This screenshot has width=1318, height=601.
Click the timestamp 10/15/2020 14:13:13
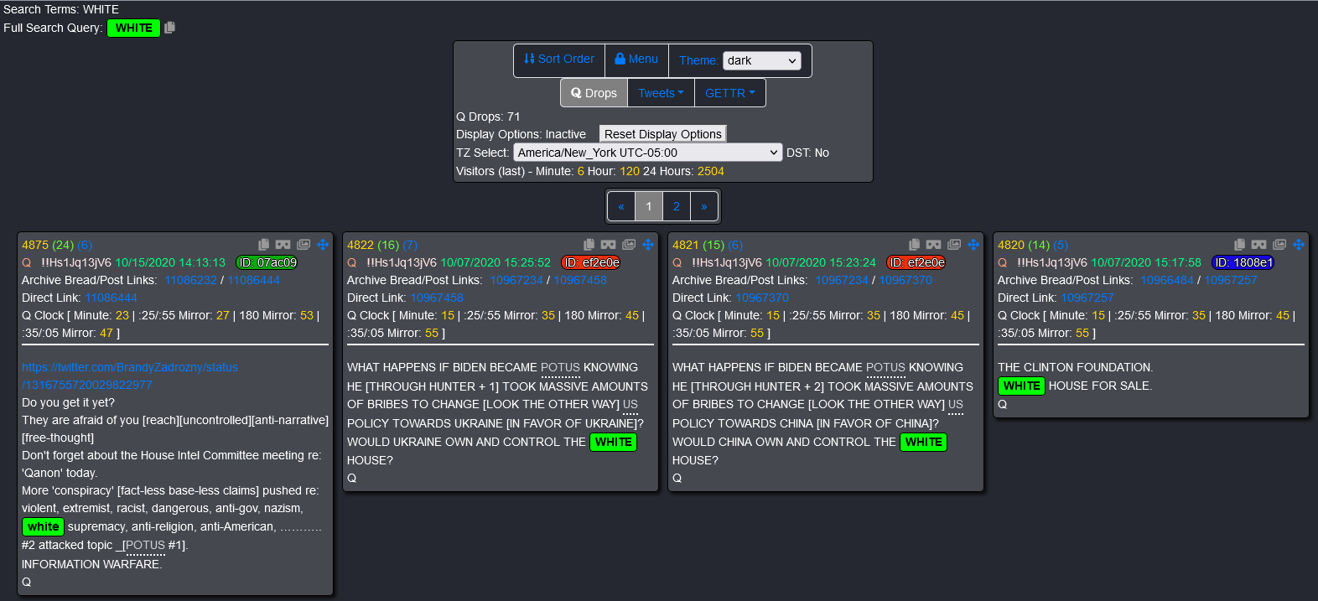[x=170, y=262]
